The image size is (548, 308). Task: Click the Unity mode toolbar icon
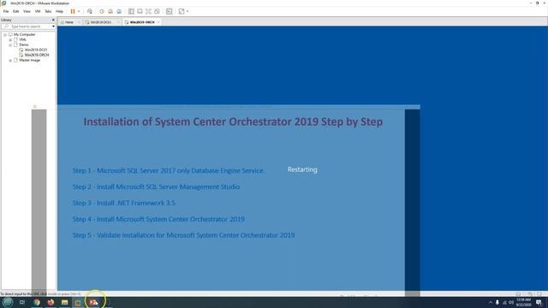click(x=157, y=11)
